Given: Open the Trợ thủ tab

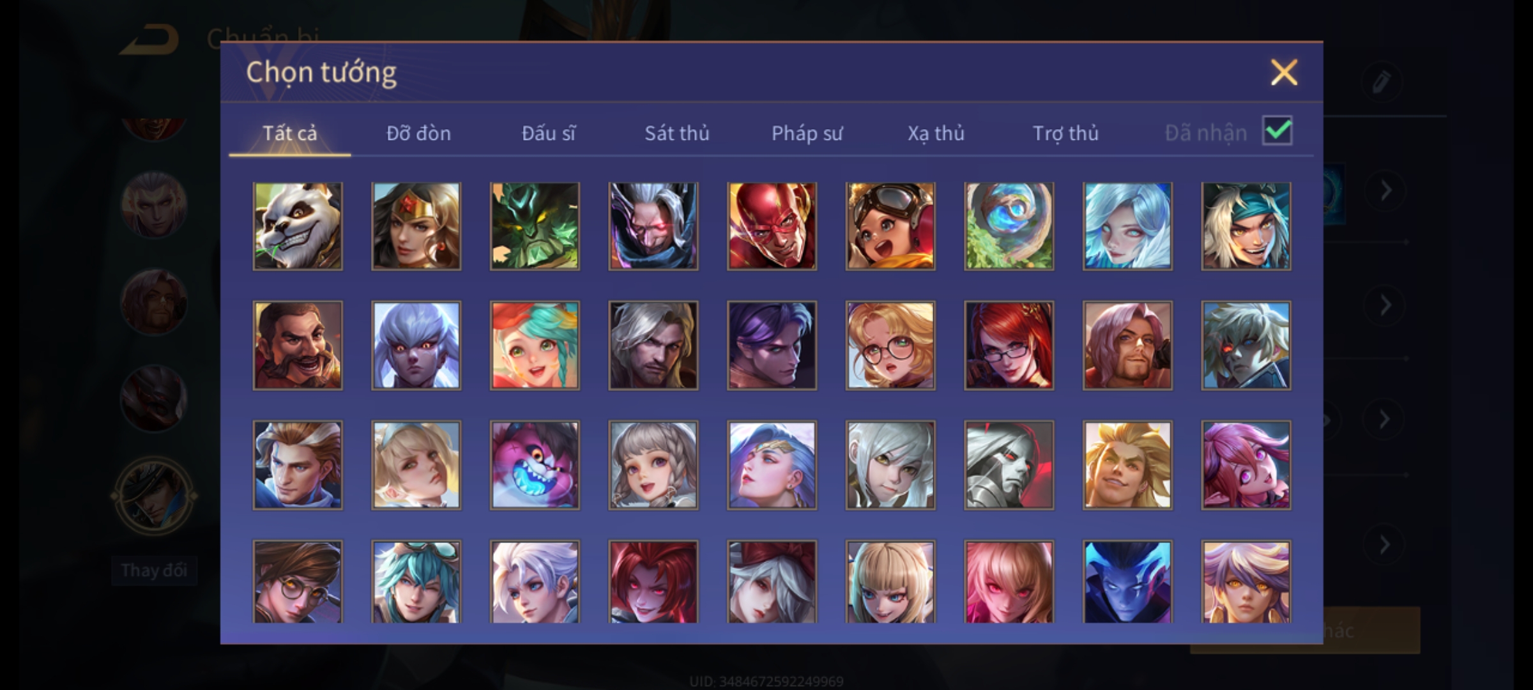Looking at the screenshot, I should pos(1065,133).
